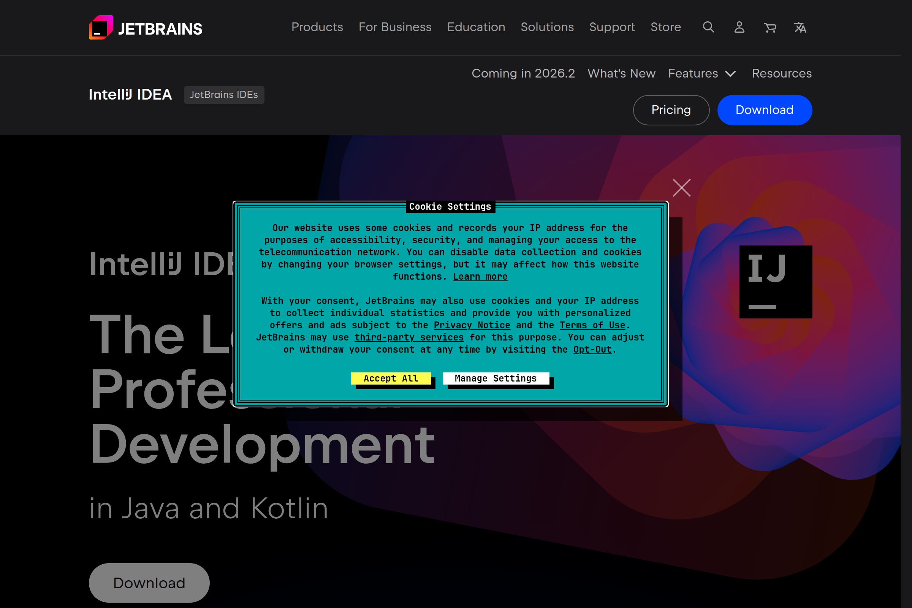This screenshot has width=912, height=608.
Task: Click the Pricing button
Action: point(671,110)
